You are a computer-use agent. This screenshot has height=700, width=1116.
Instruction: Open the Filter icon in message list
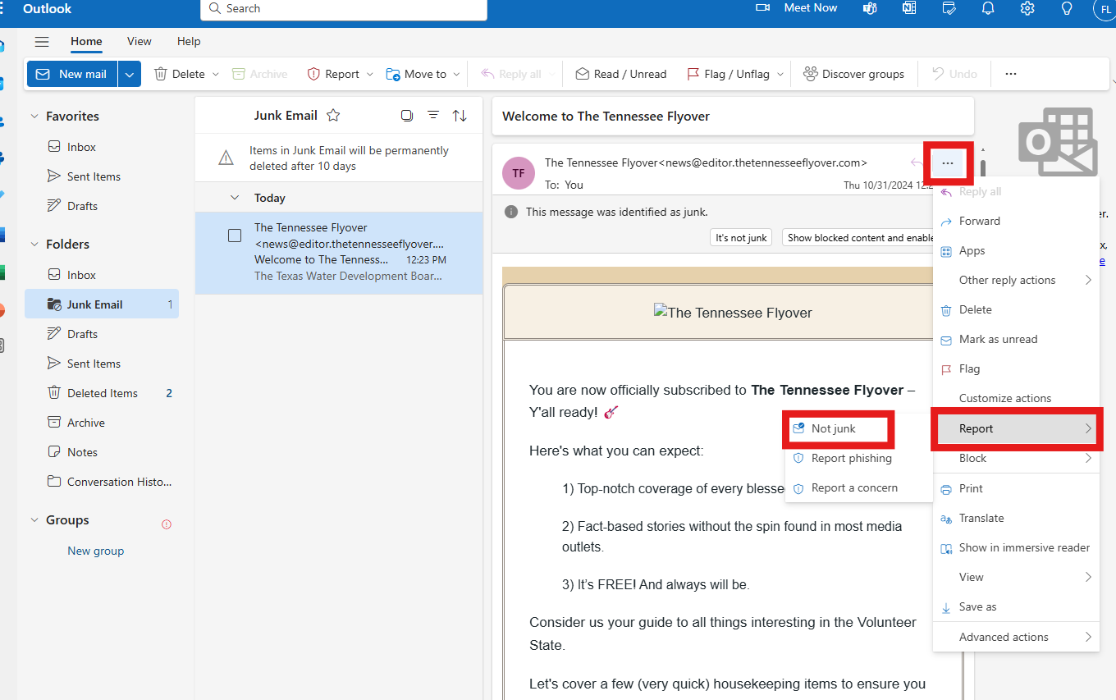(433, 116)
